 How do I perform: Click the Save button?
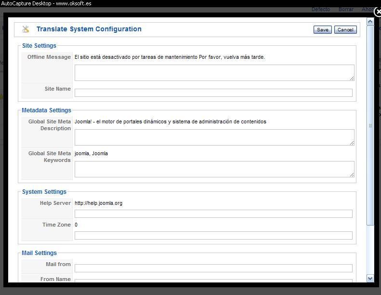click(x=322, y=30)
